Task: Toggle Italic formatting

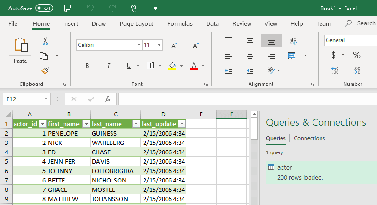Action: click(109, 66)
